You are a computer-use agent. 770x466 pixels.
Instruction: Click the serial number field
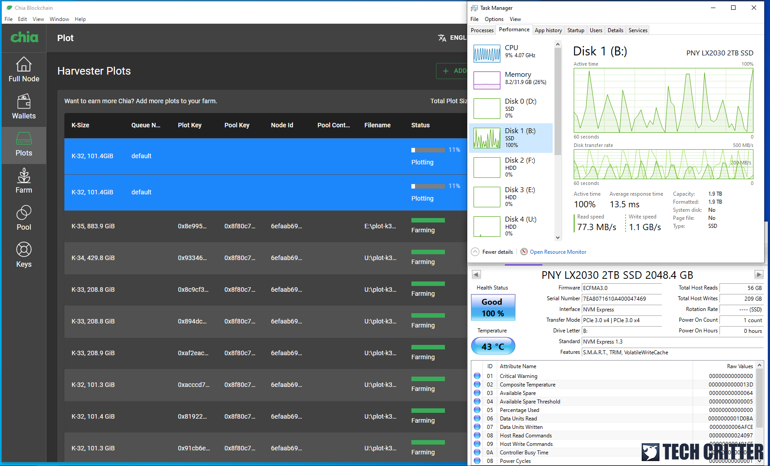[x=622, y=299]
